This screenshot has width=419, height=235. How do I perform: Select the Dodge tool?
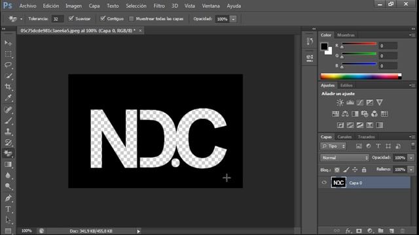[8, 187]
